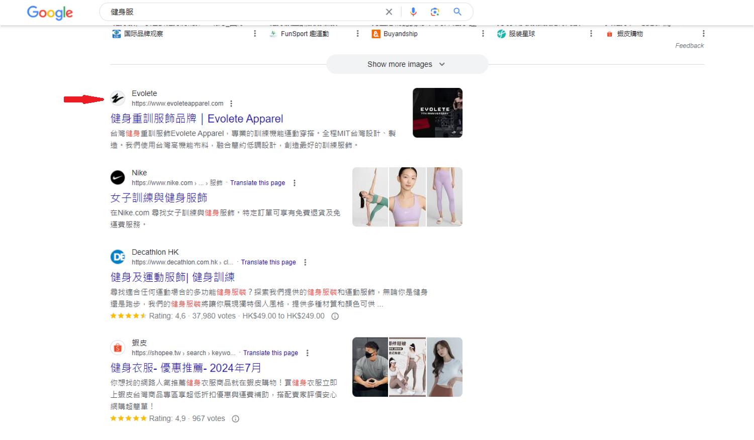
Task: Translate the Decathlon page
Action: (x=268, y=262)
